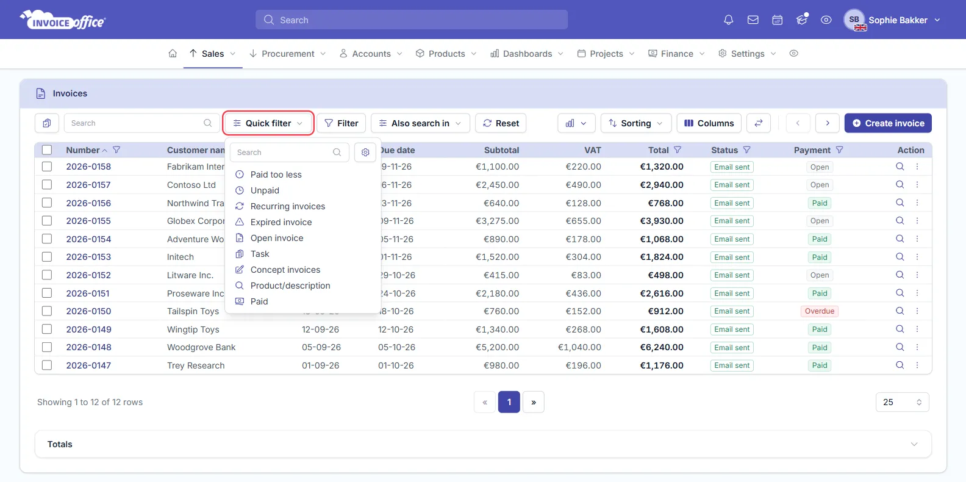The width and height of the screenshot is (966, 482).
Task: Click the graduation cap icon
Action: coord(802,20)
